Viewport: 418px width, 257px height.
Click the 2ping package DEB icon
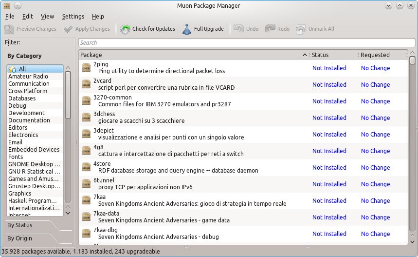click(86, 68)
